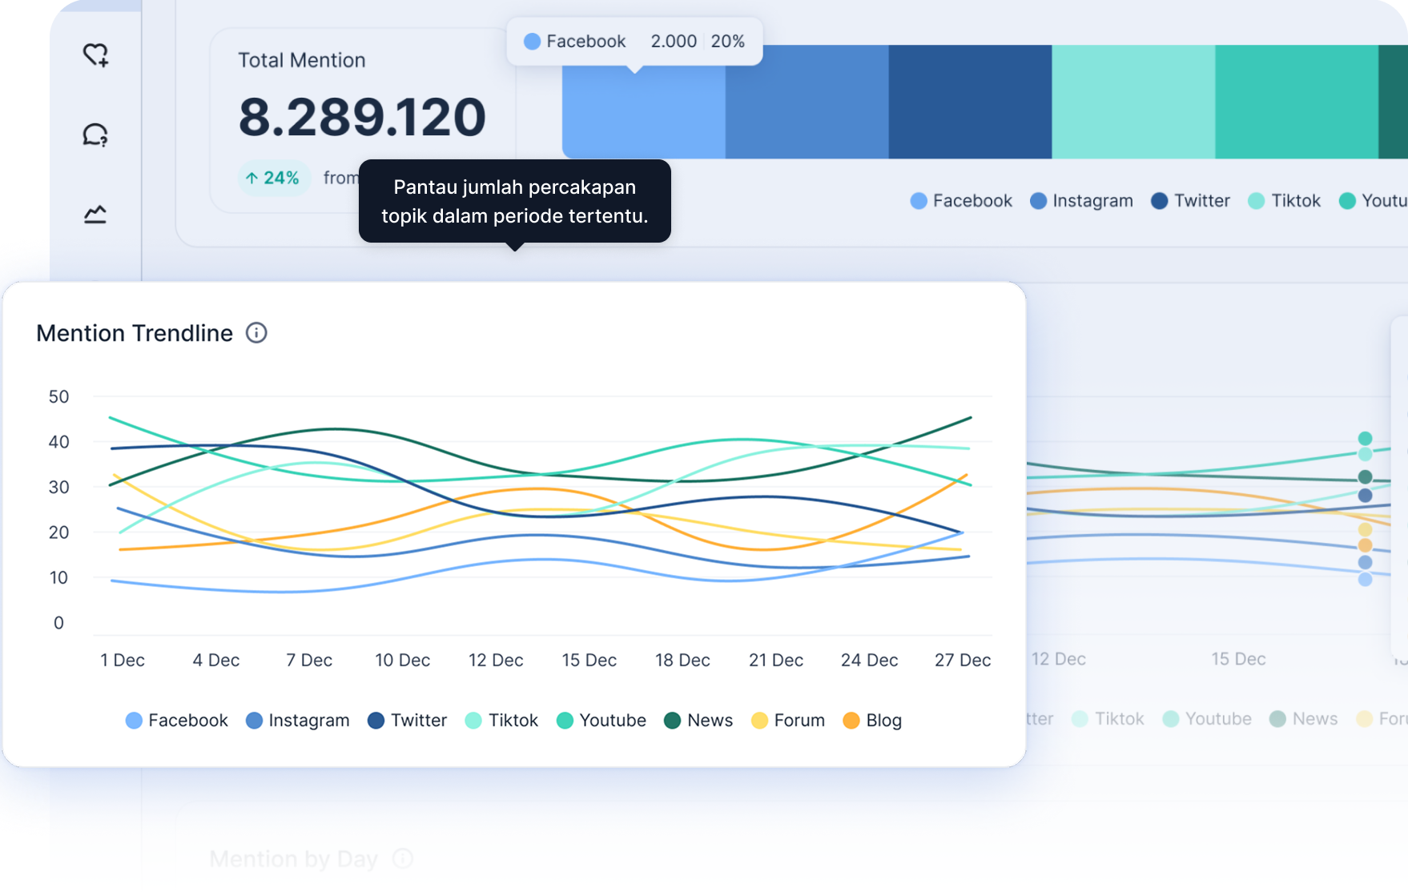Screen dimensions: 1408x896
Task: Click the dark navy Twitter bar segment
Action: (x=969, y=102)
